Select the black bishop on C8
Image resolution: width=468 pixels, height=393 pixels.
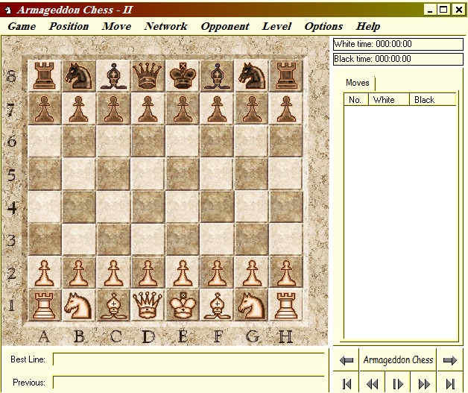(x=113, y=76)
